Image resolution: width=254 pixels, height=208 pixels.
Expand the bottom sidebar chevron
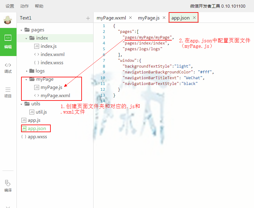coord(8,206)
